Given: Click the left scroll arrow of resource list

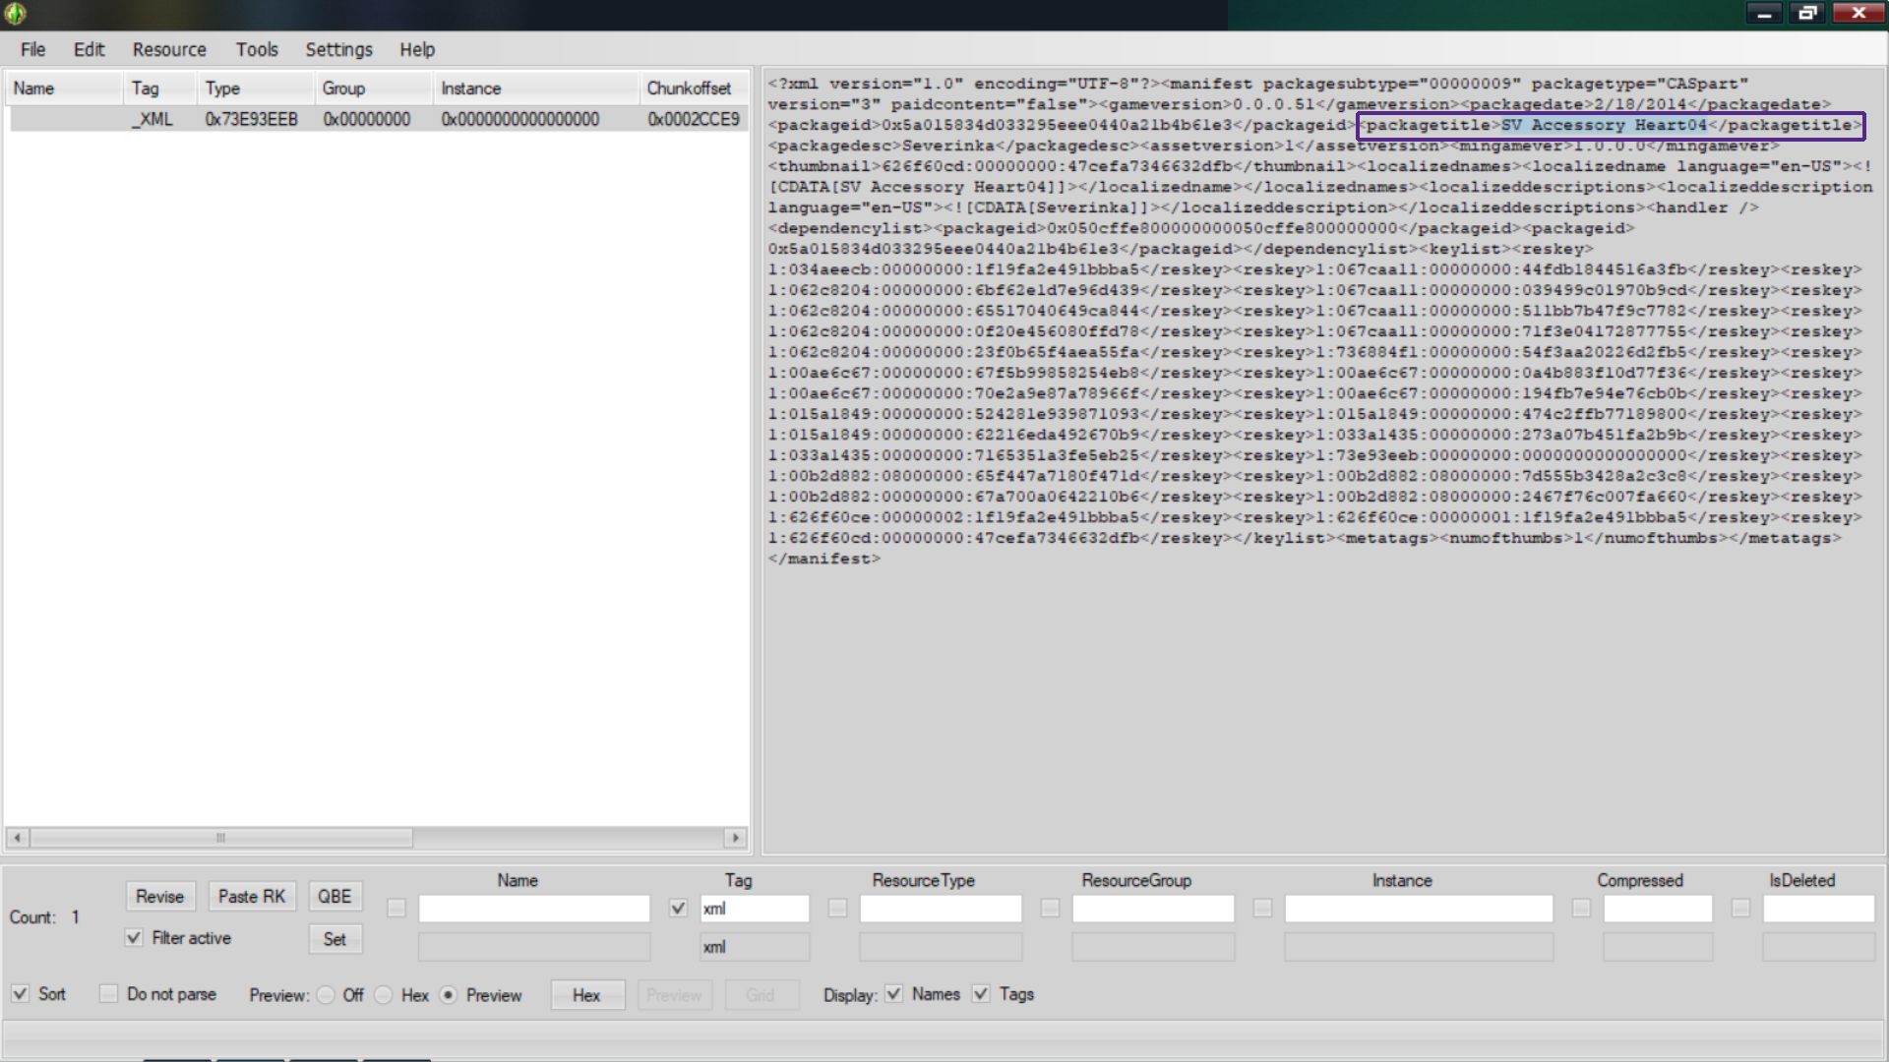Looking at the screenshot, I should click(x=17, y=838).
